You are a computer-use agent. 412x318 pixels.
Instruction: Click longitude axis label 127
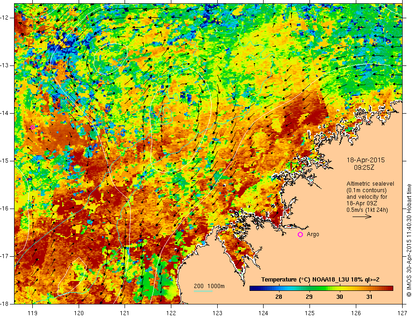[402, 313]
